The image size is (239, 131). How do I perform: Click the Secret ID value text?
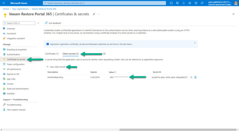coord(170,77)
